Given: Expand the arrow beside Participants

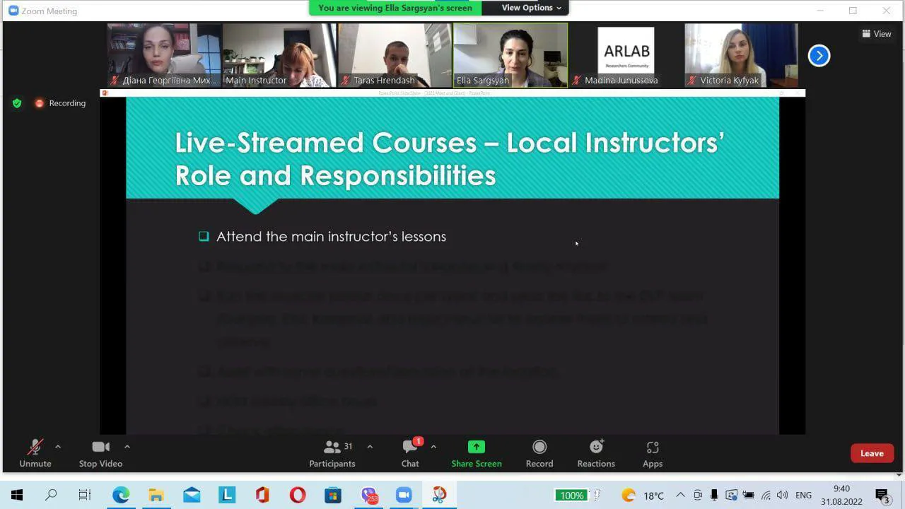Looking at the screenshot, I should click(x=370, y=447).
